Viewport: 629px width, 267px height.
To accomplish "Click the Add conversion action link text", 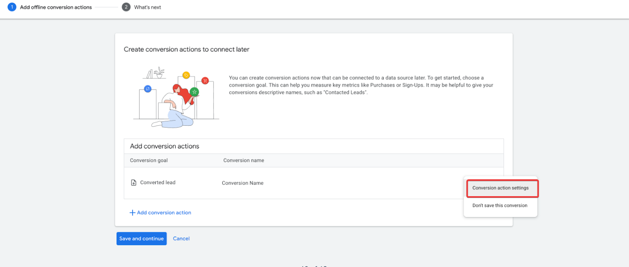I will pos(164,213).
